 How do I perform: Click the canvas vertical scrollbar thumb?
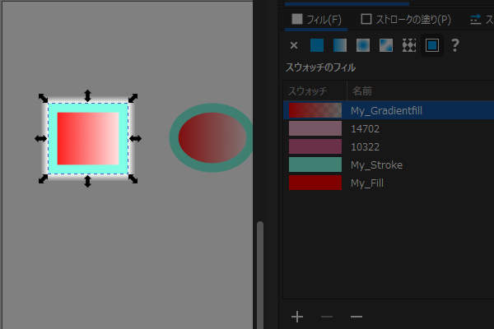coord(260,276)
